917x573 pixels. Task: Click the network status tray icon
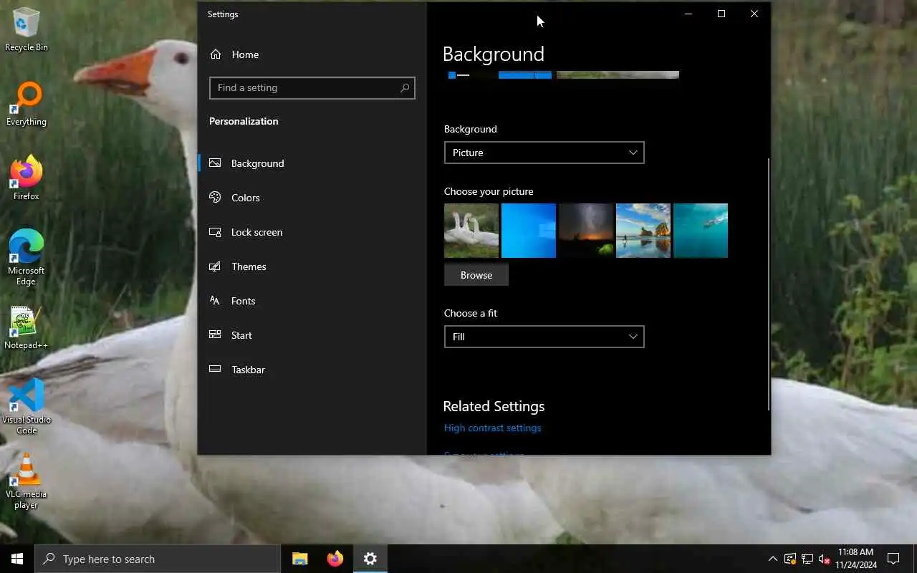(x=807, y=559)
